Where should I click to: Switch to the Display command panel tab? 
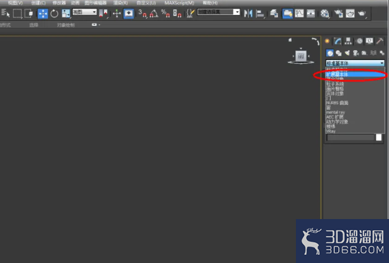(369, 41)
